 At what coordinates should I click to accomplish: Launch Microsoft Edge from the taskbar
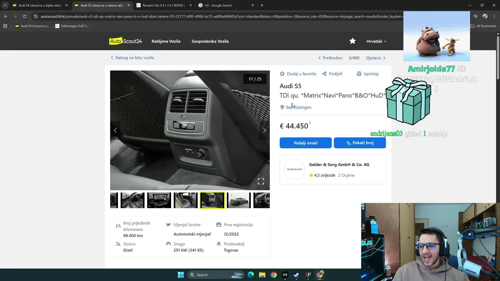pyautogui.click(x=251, y=275)
